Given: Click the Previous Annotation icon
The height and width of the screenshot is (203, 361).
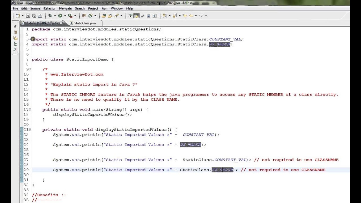Looking at the screenshot, I should (x=175, y=16).
